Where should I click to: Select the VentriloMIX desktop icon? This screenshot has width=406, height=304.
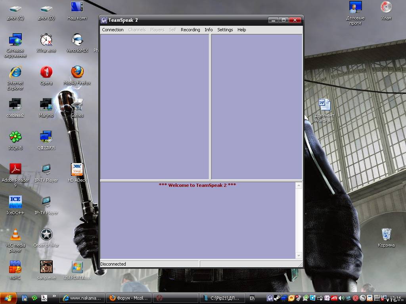pos(77,43)
